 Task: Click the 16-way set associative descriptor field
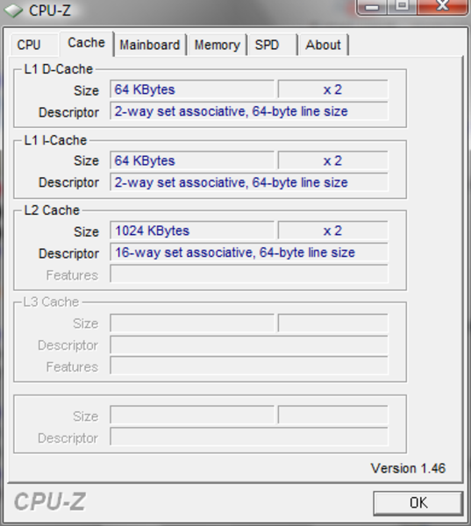(249, 252)
